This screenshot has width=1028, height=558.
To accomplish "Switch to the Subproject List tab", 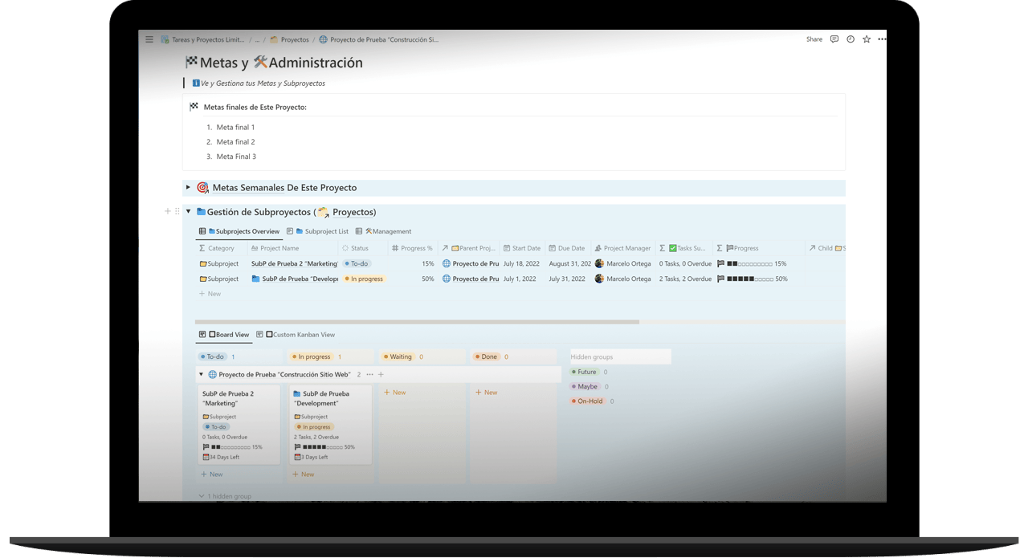I will tap(321, 231).
